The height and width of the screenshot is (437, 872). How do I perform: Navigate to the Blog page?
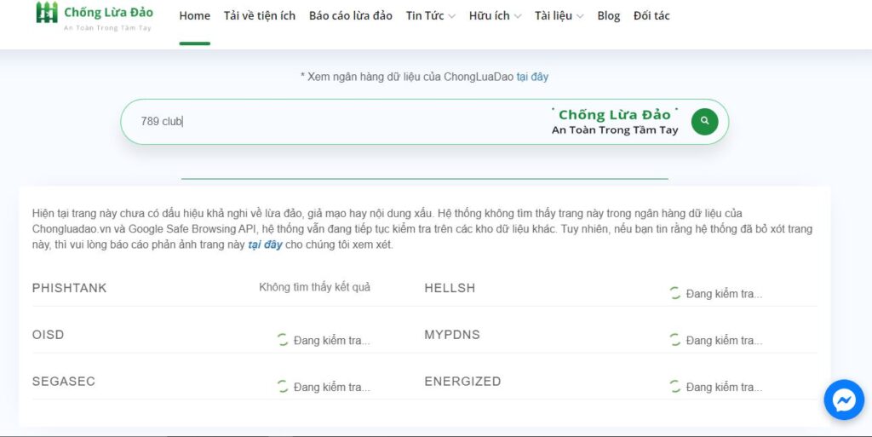608,15
